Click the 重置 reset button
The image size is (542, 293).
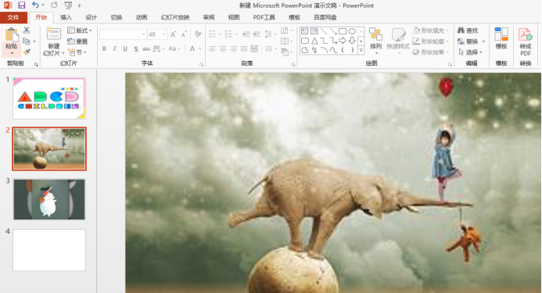77,41
